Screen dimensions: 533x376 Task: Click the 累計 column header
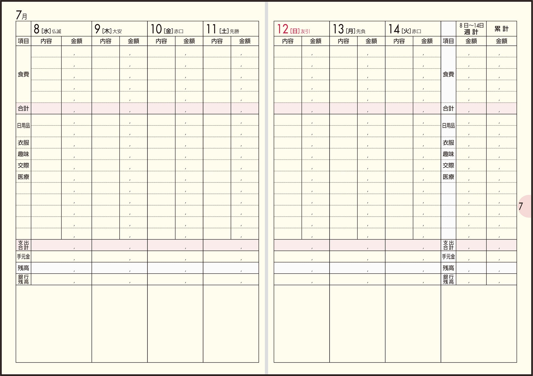(x=502, y=29)
